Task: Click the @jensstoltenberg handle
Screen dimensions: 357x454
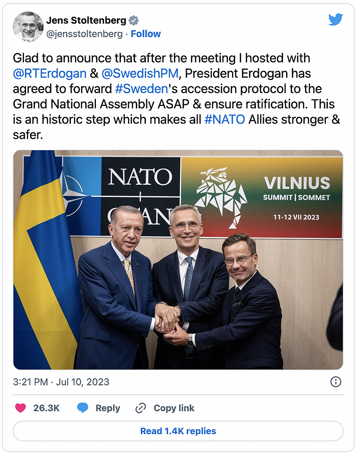Action: 84,34
